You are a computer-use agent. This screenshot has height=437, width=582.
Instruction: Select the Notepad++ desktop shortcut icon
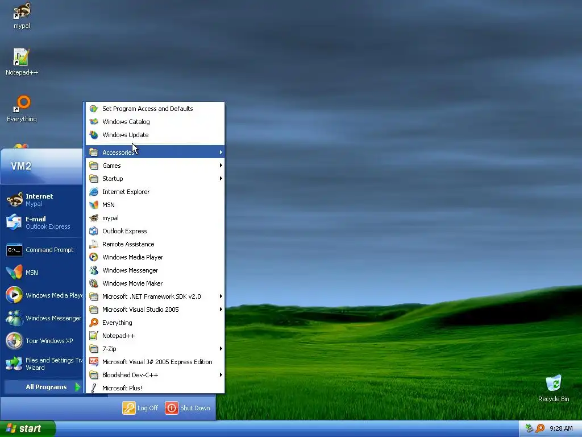[x=22, y=57]
